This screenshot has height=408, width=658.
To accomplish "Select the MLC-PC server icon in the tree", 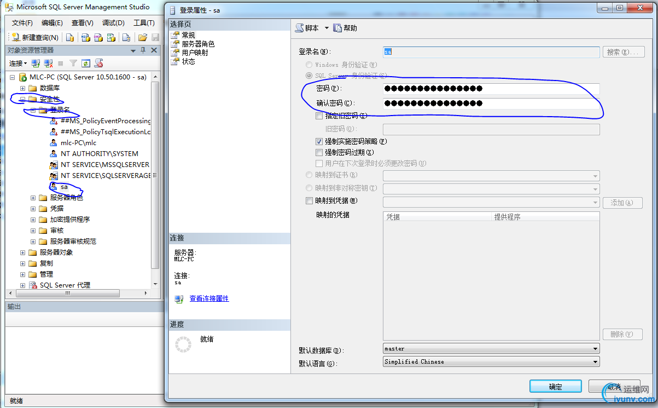I will click(22, 77).
